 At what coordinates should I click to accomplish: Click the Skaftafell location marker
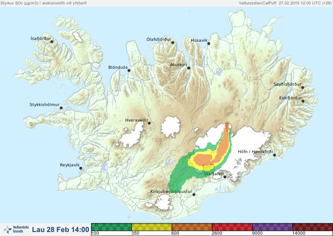click(225, 177)
